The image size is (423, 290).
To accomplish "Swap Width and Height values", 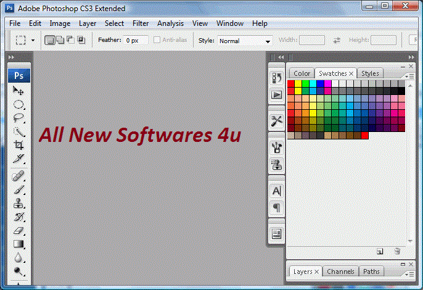I will point(337,41).
